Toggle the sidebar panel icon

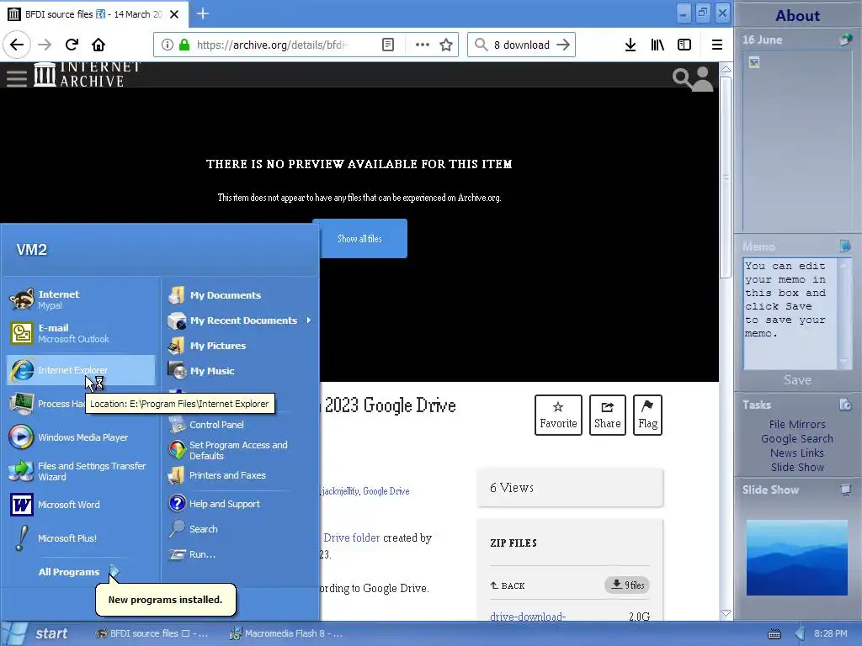coord(684,45)
